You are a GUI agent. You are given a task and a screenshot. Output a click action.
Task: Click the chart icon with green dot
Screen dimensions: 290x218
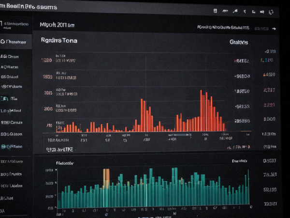235,11
